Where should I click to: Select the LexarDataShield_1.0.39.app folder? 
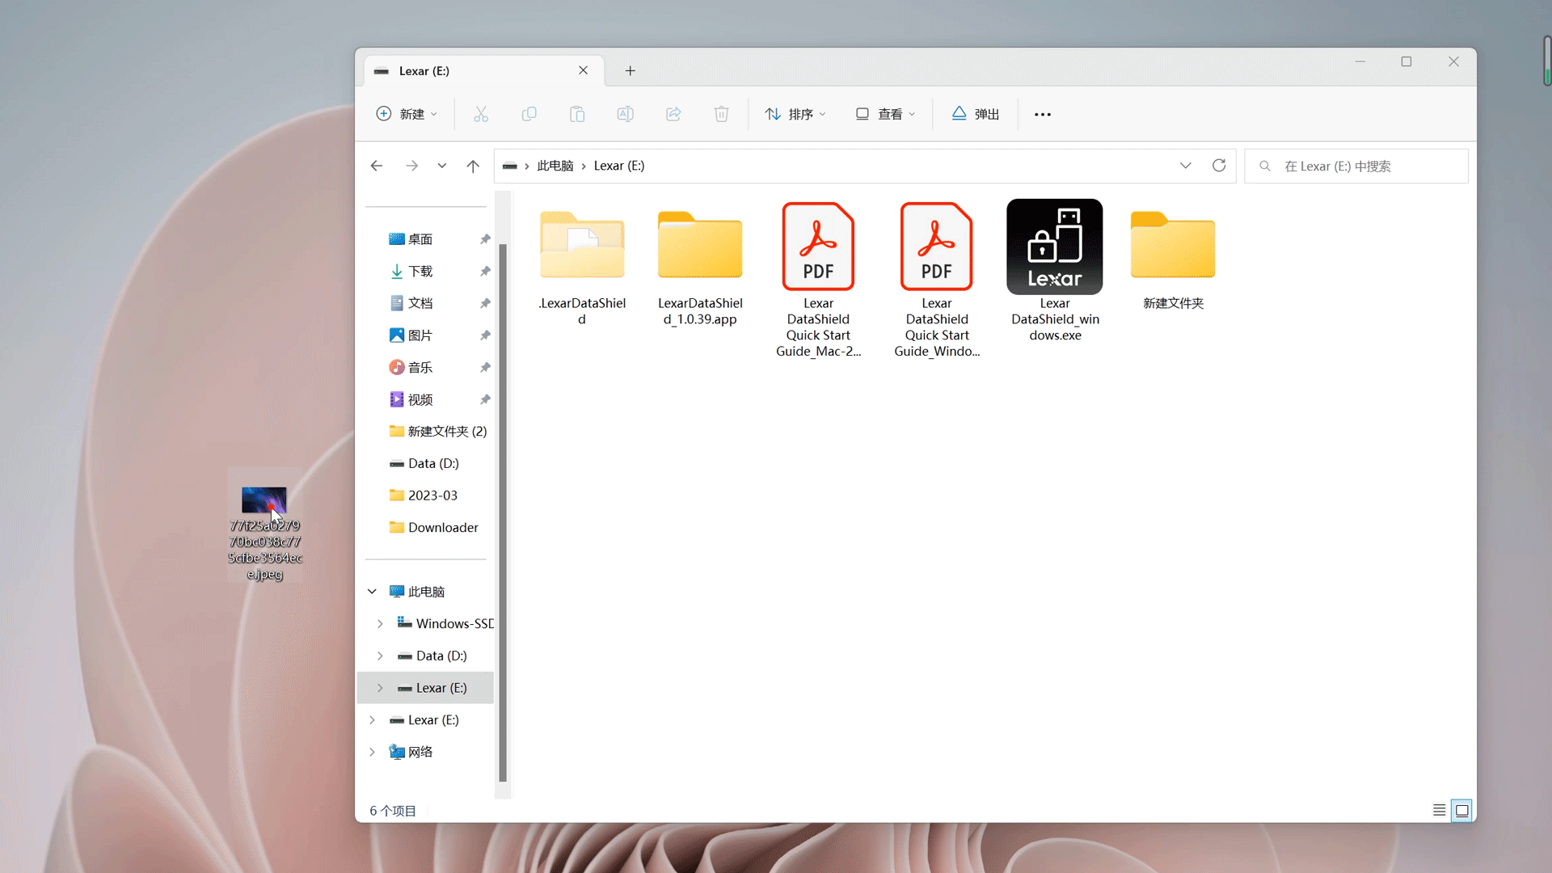click(x=700, y=264)
